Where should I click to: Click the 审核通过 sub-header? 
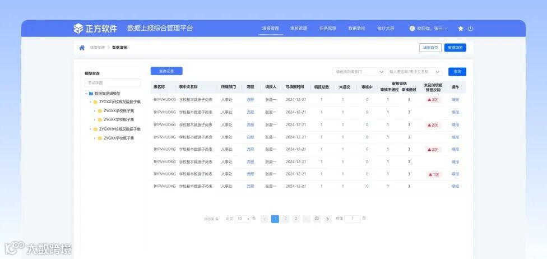409,90
